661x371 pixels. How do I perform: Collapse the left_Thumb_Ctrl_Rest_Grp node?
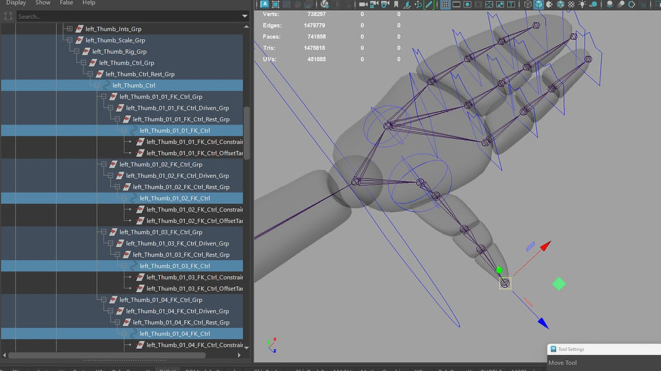click(90, 74)
